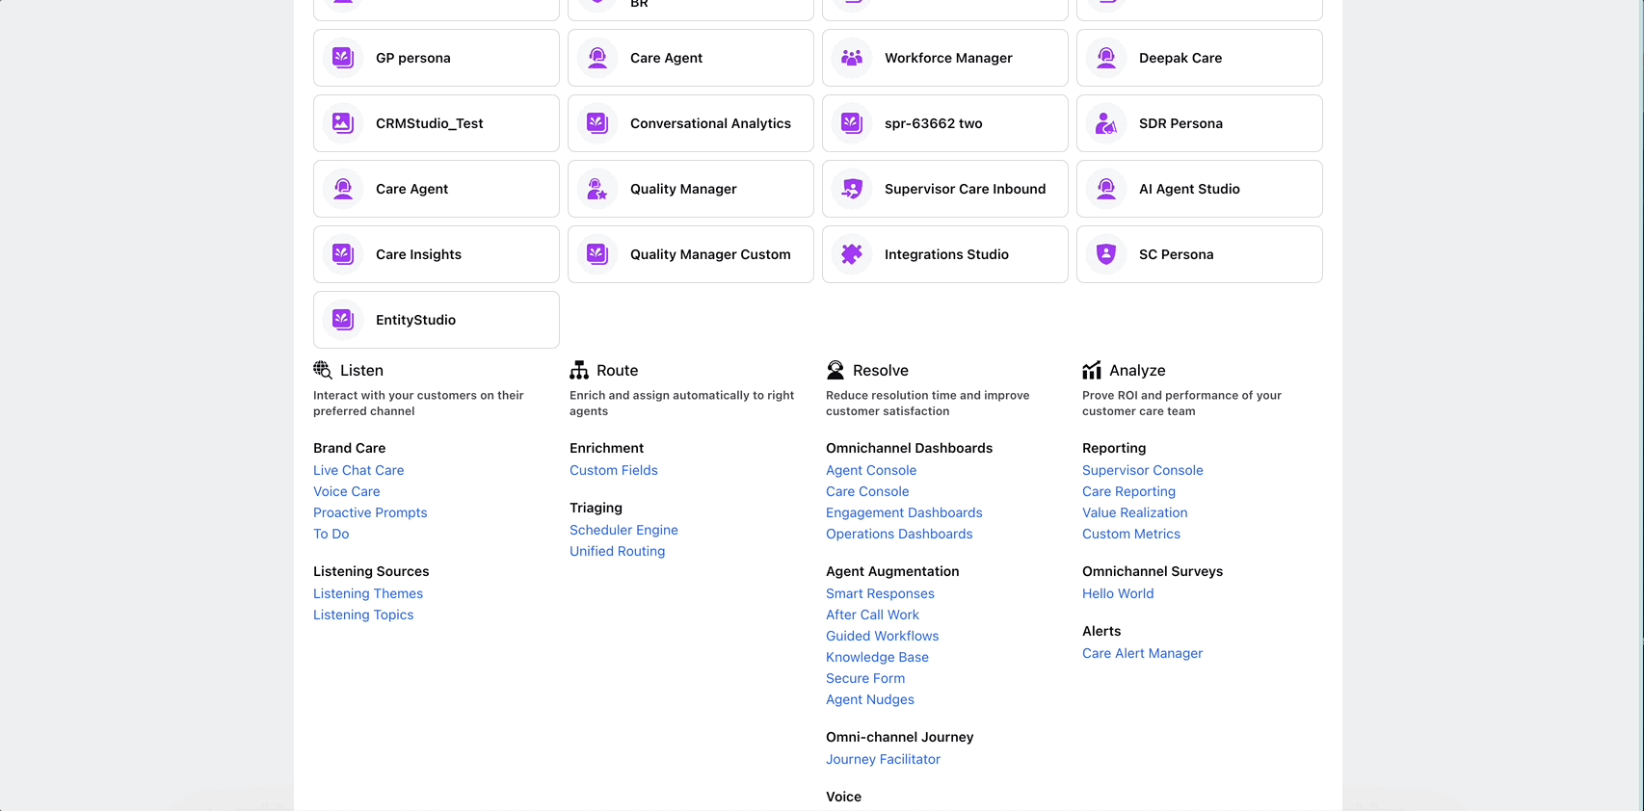The image size is (1644, 811).
Task: Open Journey Facilitator
Action: pos(883,759)
